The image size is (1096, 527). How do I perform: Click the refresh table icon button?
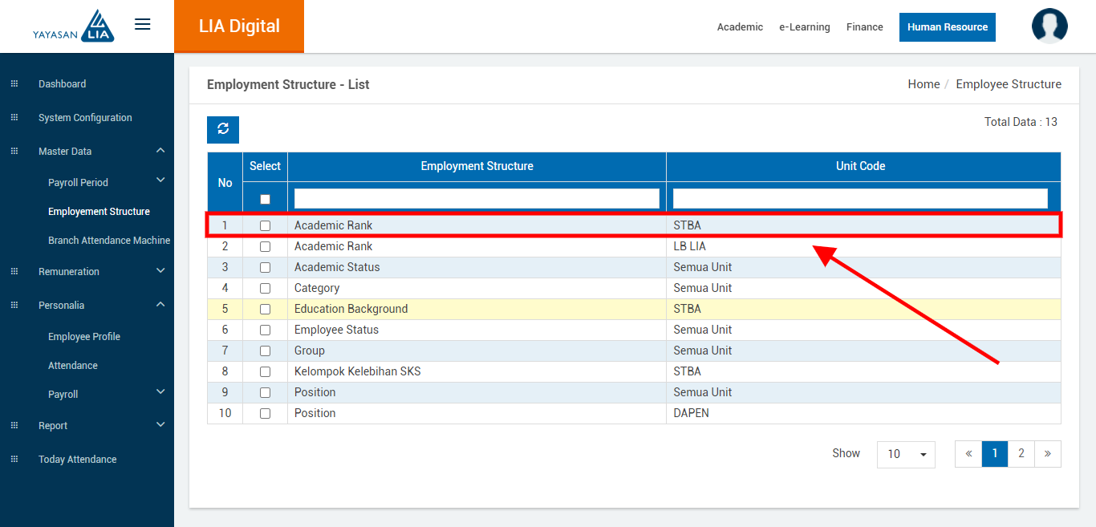pos(223,129)
